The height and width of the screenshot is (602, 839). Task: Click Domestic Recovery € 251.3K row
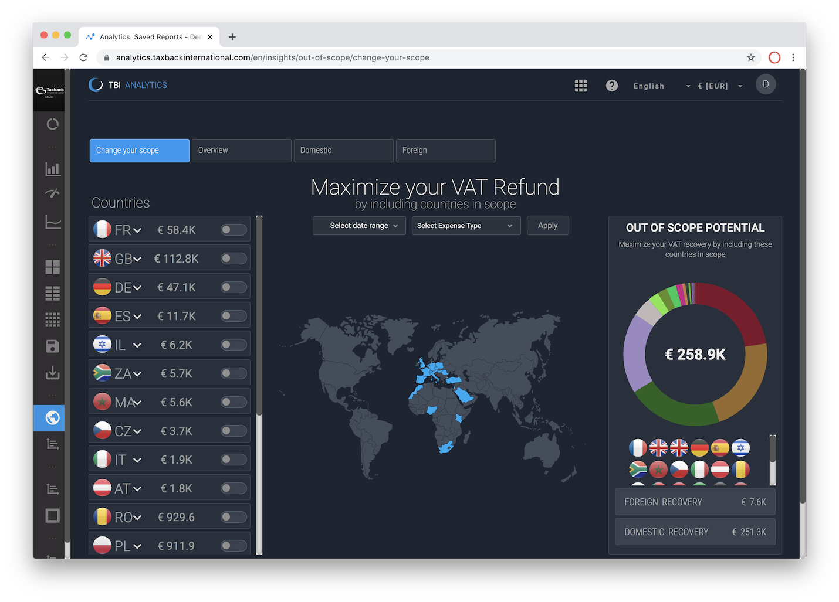tap(695, 532)
